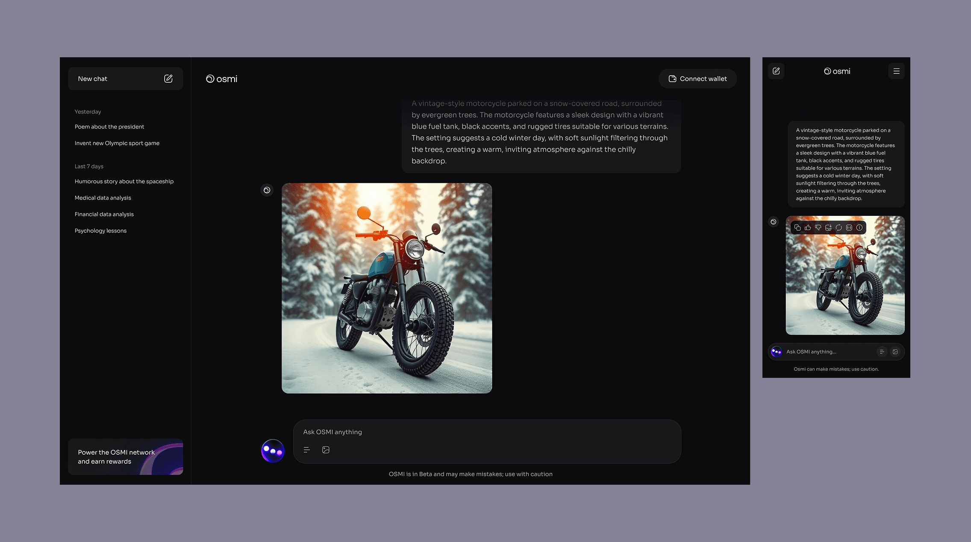Viewport: 971px width, 542px height.
Task: Click the mobile new chat edit icon
Action: click(x=776, y=71)
